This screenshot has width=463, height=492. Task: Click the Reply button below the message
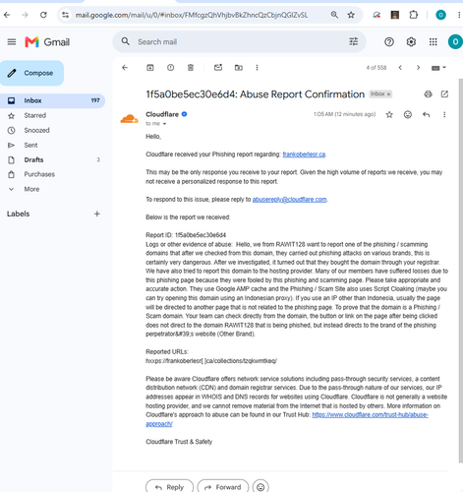click(169, 487)
